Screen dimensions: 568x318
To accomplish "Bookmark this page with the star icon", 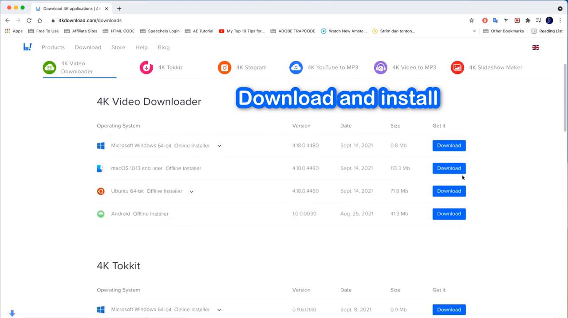I will [472, 20].
